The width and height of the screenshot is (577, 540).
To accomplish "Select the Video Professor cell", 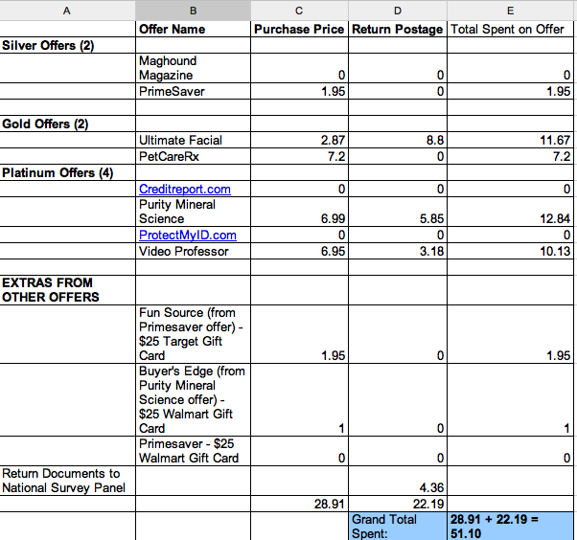I will click(x=183, y=251).
